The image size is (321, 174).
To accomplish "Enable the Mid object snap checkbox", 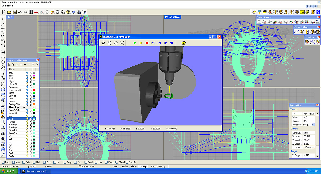I will (x=34, y=162).
